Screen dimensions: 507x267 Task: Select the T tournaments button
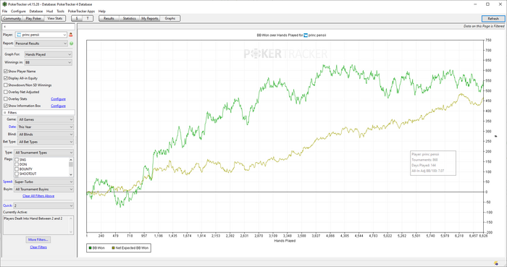click(88, 18)
